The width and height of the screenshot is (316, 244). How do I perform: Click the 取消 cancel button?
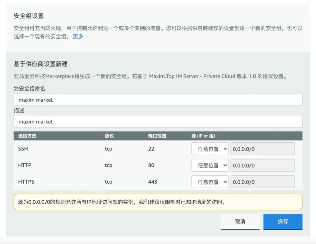pyautogui.click(x=240, y=222)
